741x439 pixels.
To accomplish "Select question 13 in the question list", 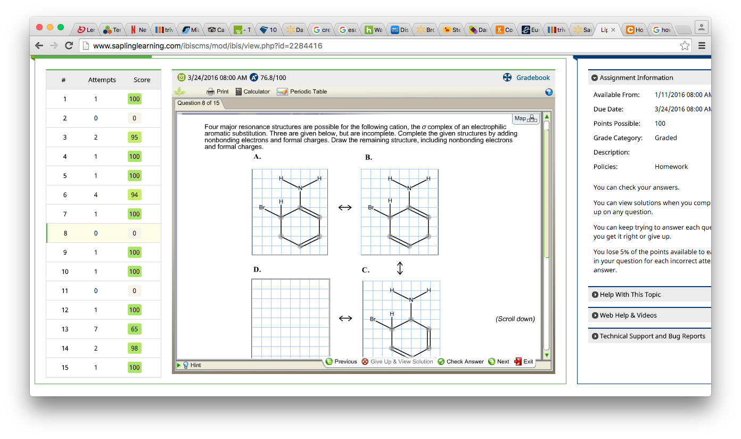I will coord(65,329).
